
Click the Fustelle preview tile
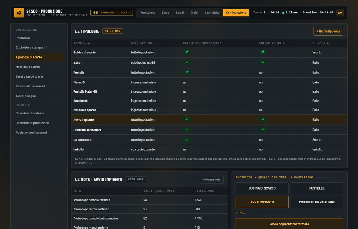[x=317, y=188]
